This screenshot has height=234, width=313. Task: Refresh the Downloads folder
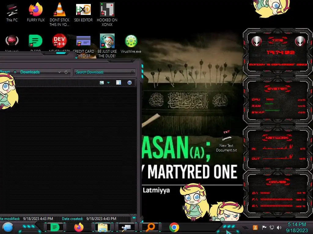pos(66,72)
